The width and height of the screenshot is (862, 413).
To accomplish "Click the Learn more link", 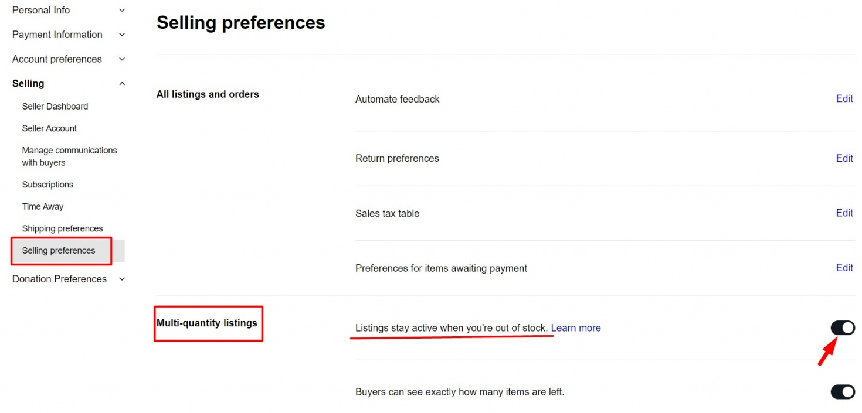I will pos(576,328).
